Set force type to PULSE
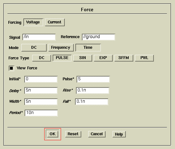 62,58
